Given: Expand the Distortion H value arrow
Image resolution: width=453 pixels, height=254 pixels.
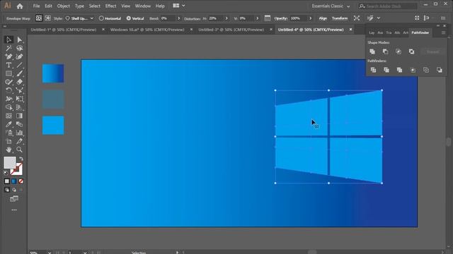Looking at the screenshot, I should point(226,18).
